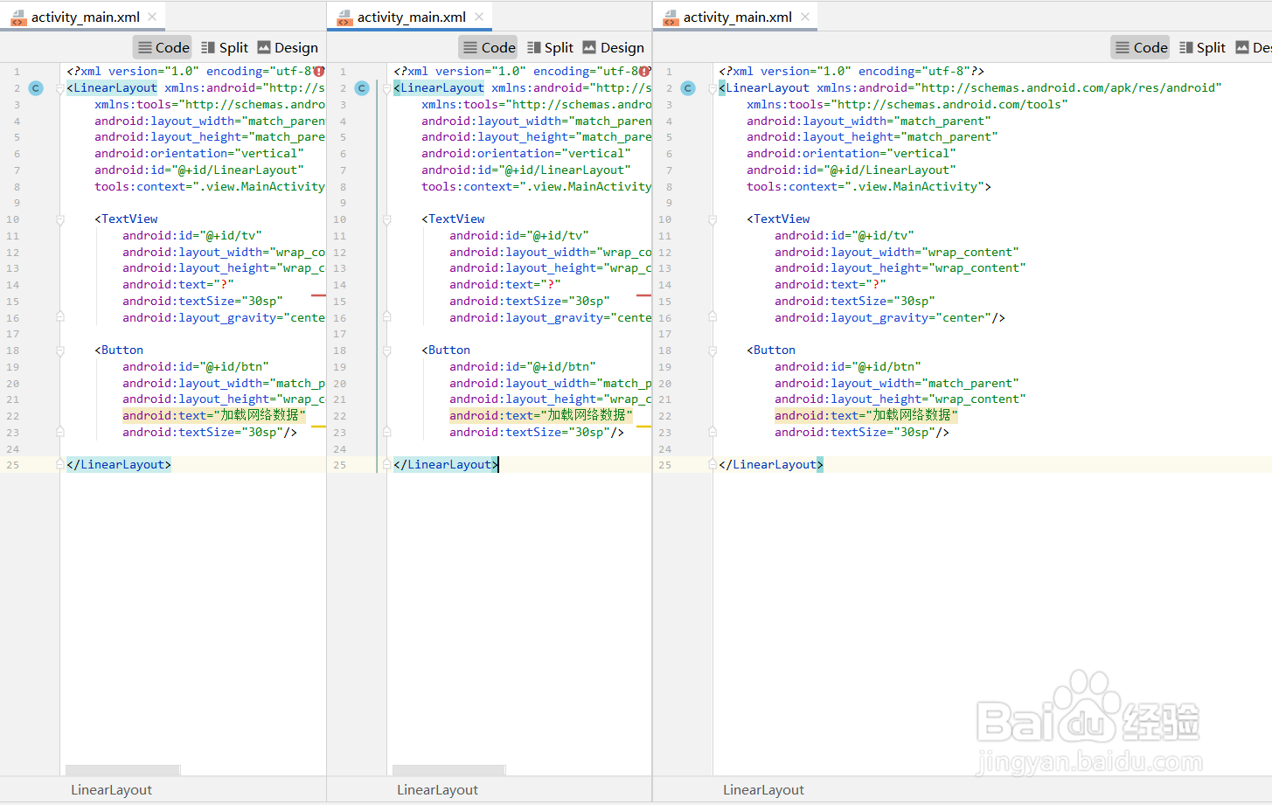
Task: Click LinearLayout breadcrumb below right editor
Action: coord(763,790)
